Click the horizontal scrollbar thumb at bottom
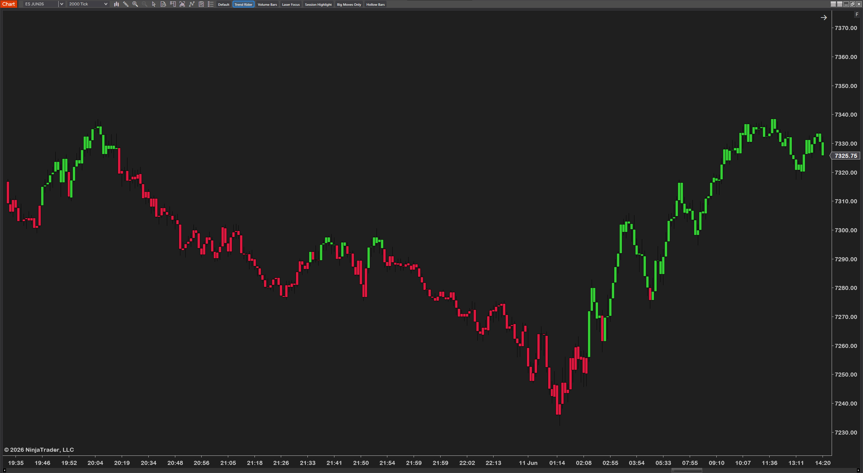The height and width of the screenshot is (473, 863). 687,470
